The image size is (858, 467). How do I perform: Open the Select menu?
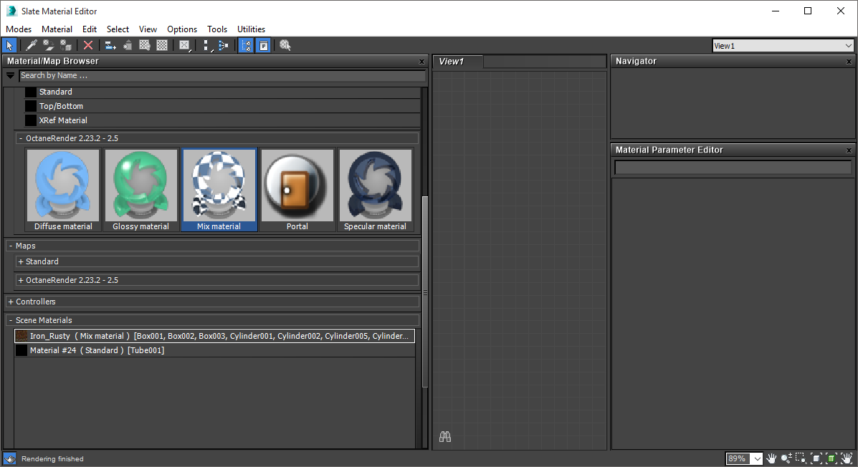click(118, 29)
